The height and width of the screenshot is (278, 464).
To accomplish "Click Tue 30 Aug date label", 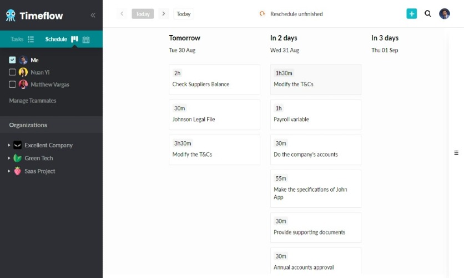I will 182,50.
